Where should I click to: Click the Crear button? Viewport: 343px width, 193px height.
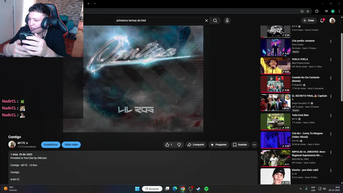[x=308, y=20]
